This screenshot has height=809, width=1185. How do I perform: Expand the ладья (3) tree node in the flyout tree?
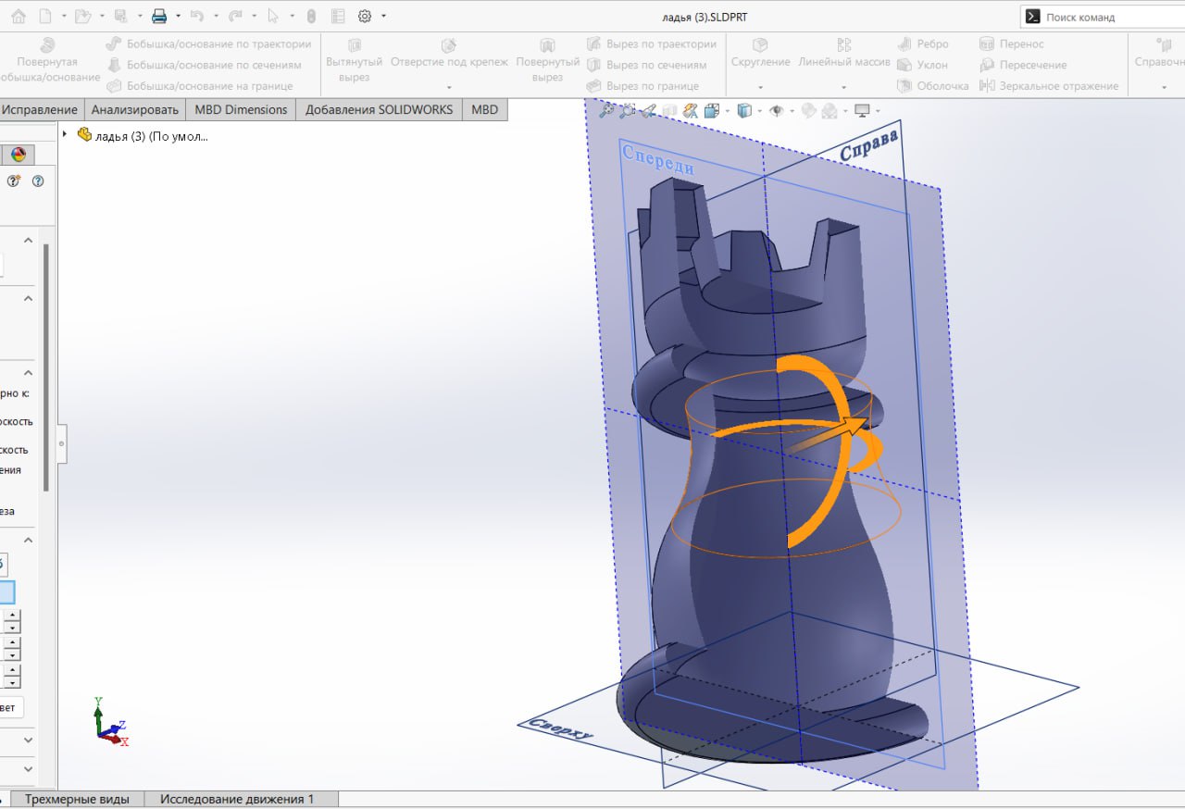pos(65,134)
